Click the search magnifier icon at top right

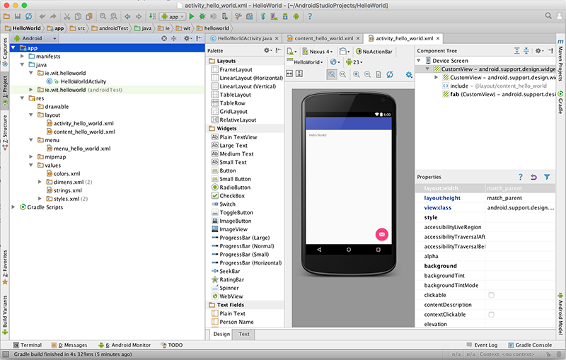tap(548, 16)
